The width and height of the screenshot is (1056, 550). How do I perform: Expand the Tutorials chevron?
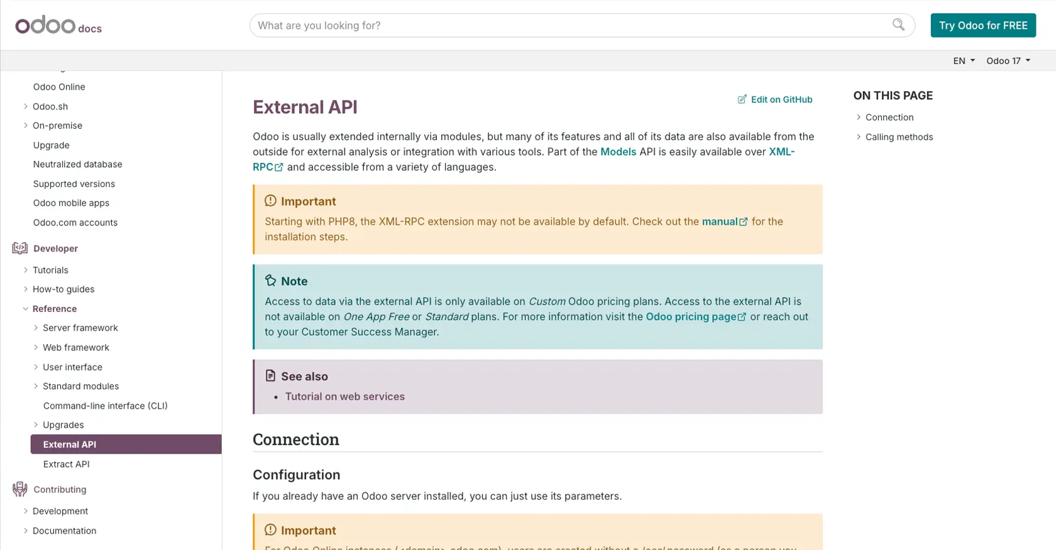[x=26, y=270]
